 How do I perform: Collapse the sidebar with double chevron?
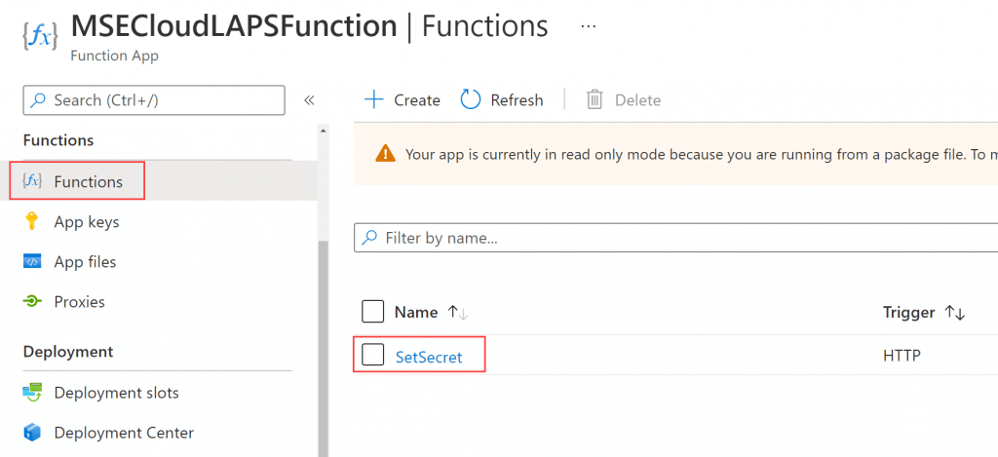[x=309, y=100]
